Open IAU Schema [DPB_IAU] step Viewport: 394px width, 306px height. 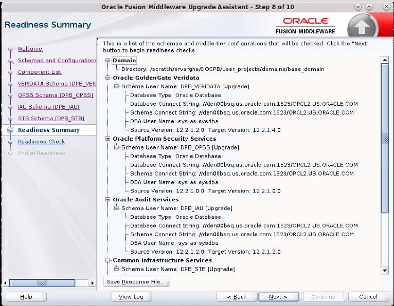pyautogui.click(x=48, y=107)
